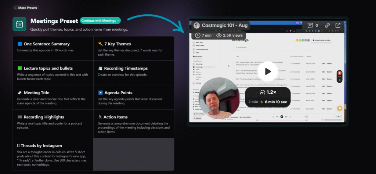This screenshot has width=376, height=174.
Task: Change the 1.2× playback speed
Action: 268,92
